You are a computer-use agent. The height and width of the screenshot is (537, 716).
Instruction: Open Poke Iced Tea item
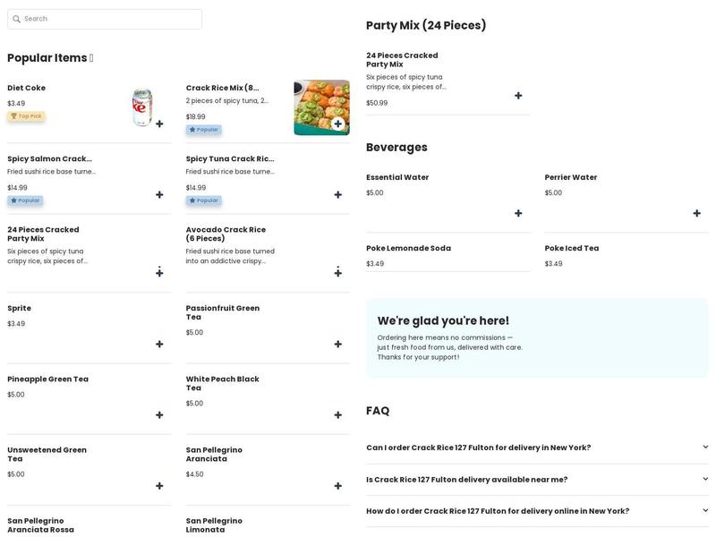click(571, 249)
